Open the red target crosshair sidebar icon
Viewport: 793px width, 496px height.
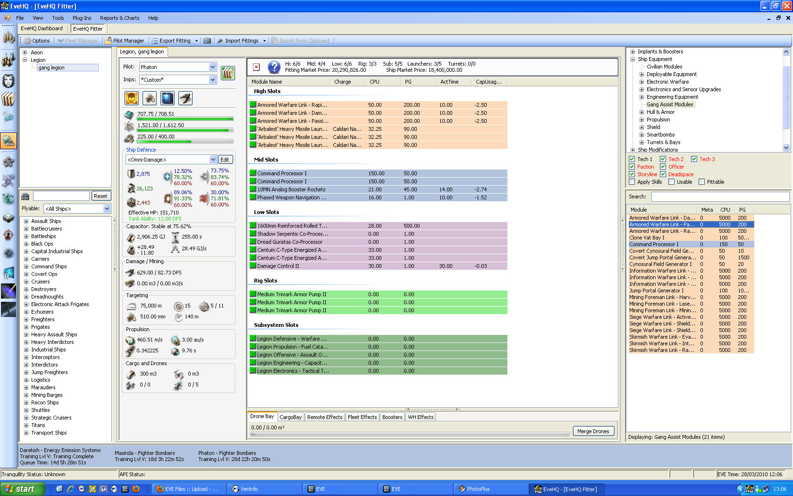pos(8,235)
